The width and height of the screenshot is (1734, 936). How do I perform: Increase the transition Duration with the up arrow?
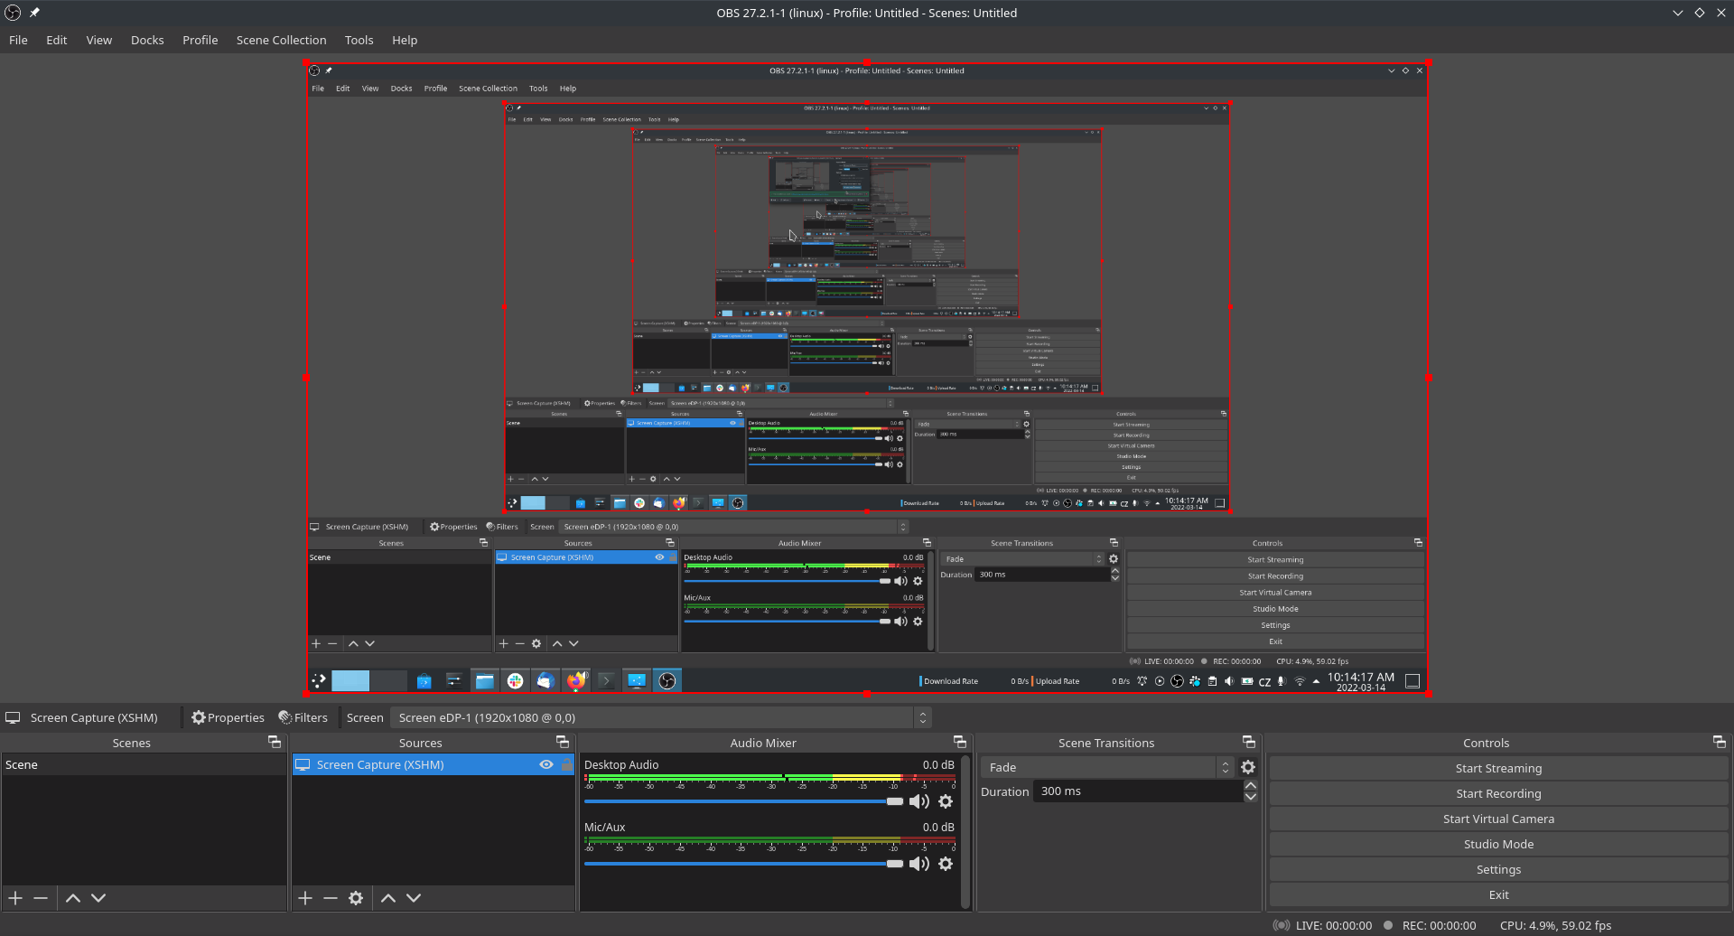[1251, 786]
